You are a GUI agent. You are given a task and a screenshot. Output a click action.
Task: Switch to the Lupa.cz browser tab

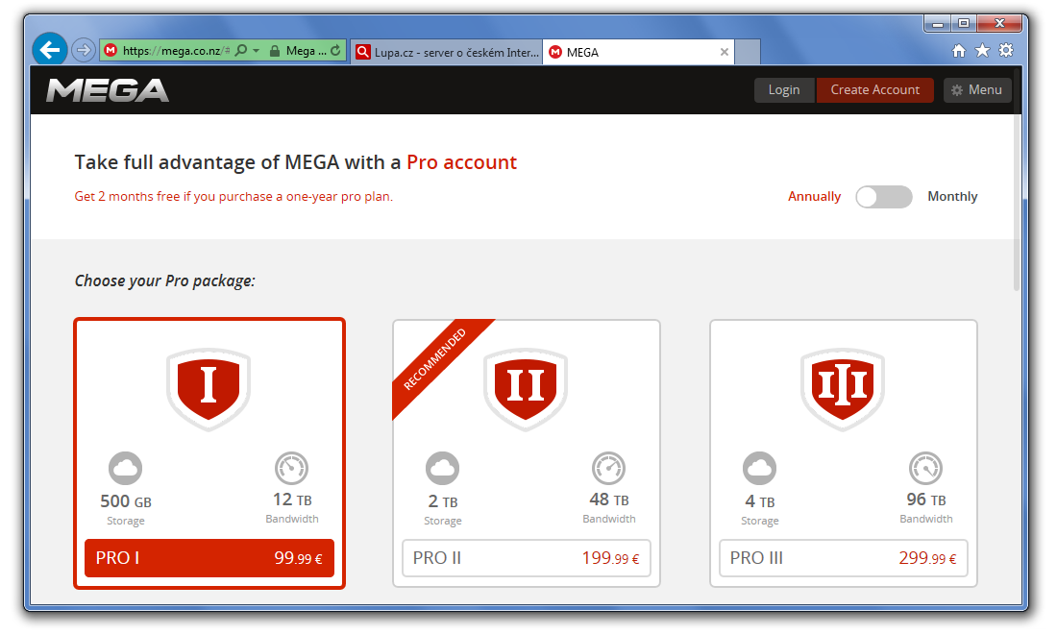click(447, 52)
